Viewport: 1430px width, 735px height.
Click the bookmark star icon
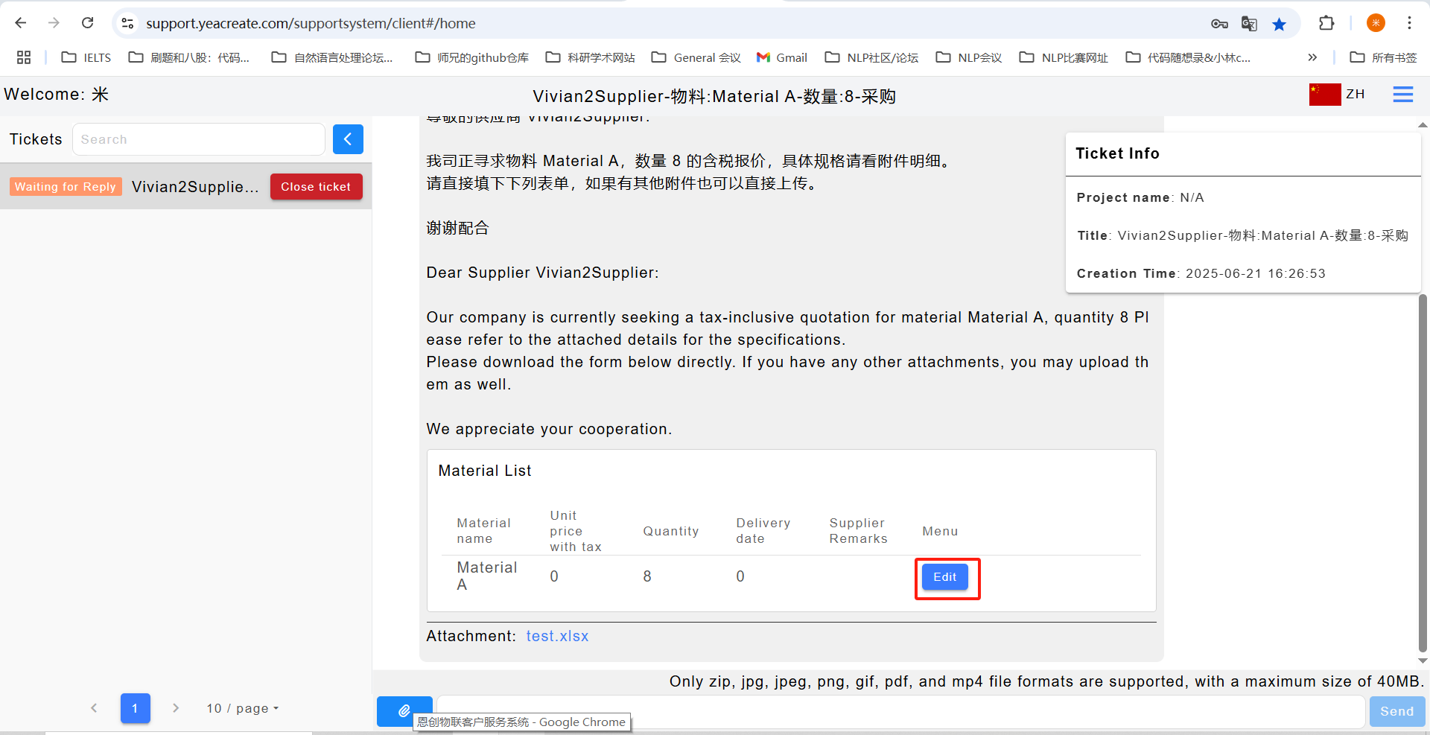[x=1279, y=24]
